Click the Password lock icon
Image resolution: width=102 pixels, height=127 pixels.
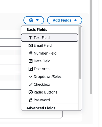click(x=31, y=100)
